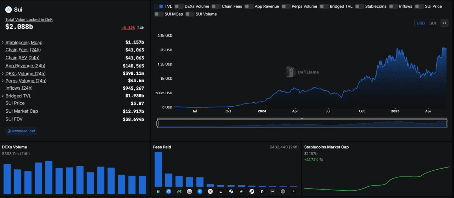Click the DEXs Volume panel title
This screenshot has height=198, width=454.
pyautogui.click(x=15, y=147)
